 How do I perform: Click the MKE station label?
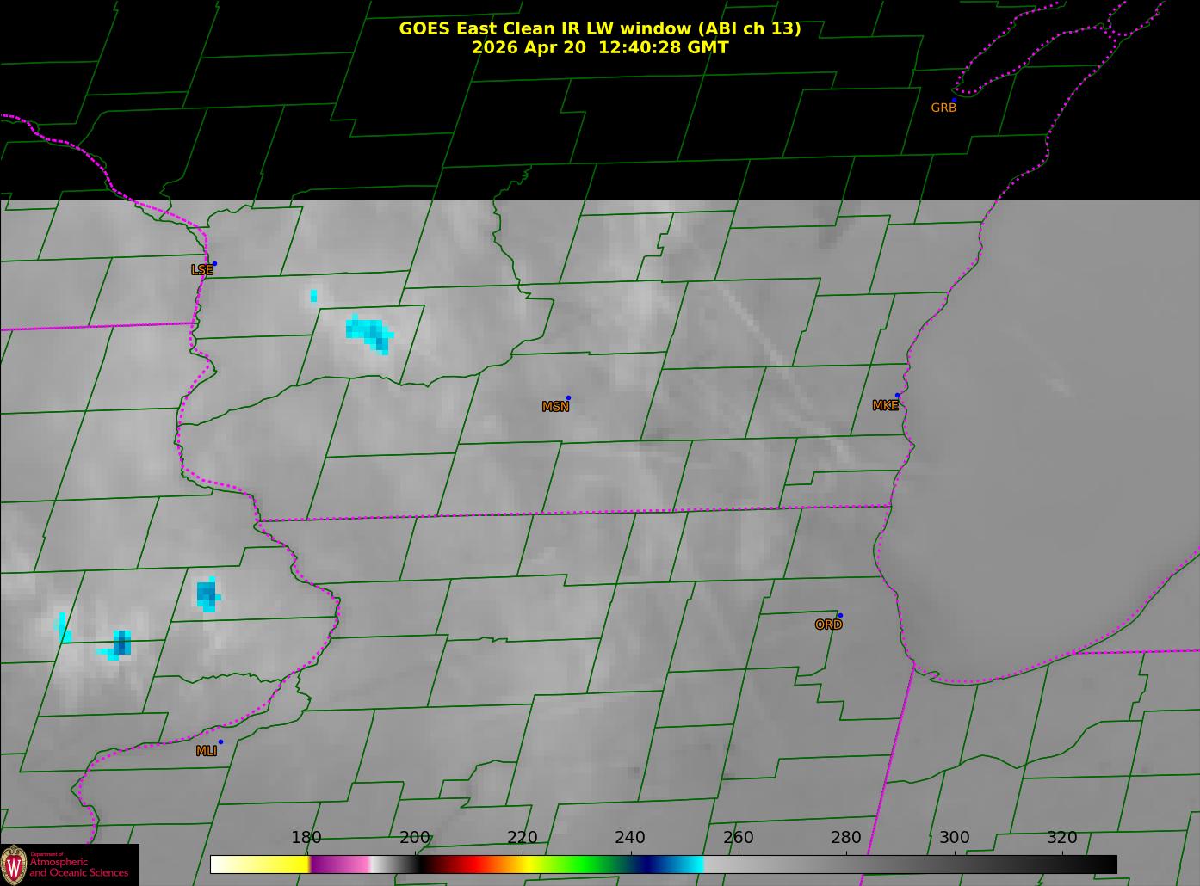tap(885, 406)
